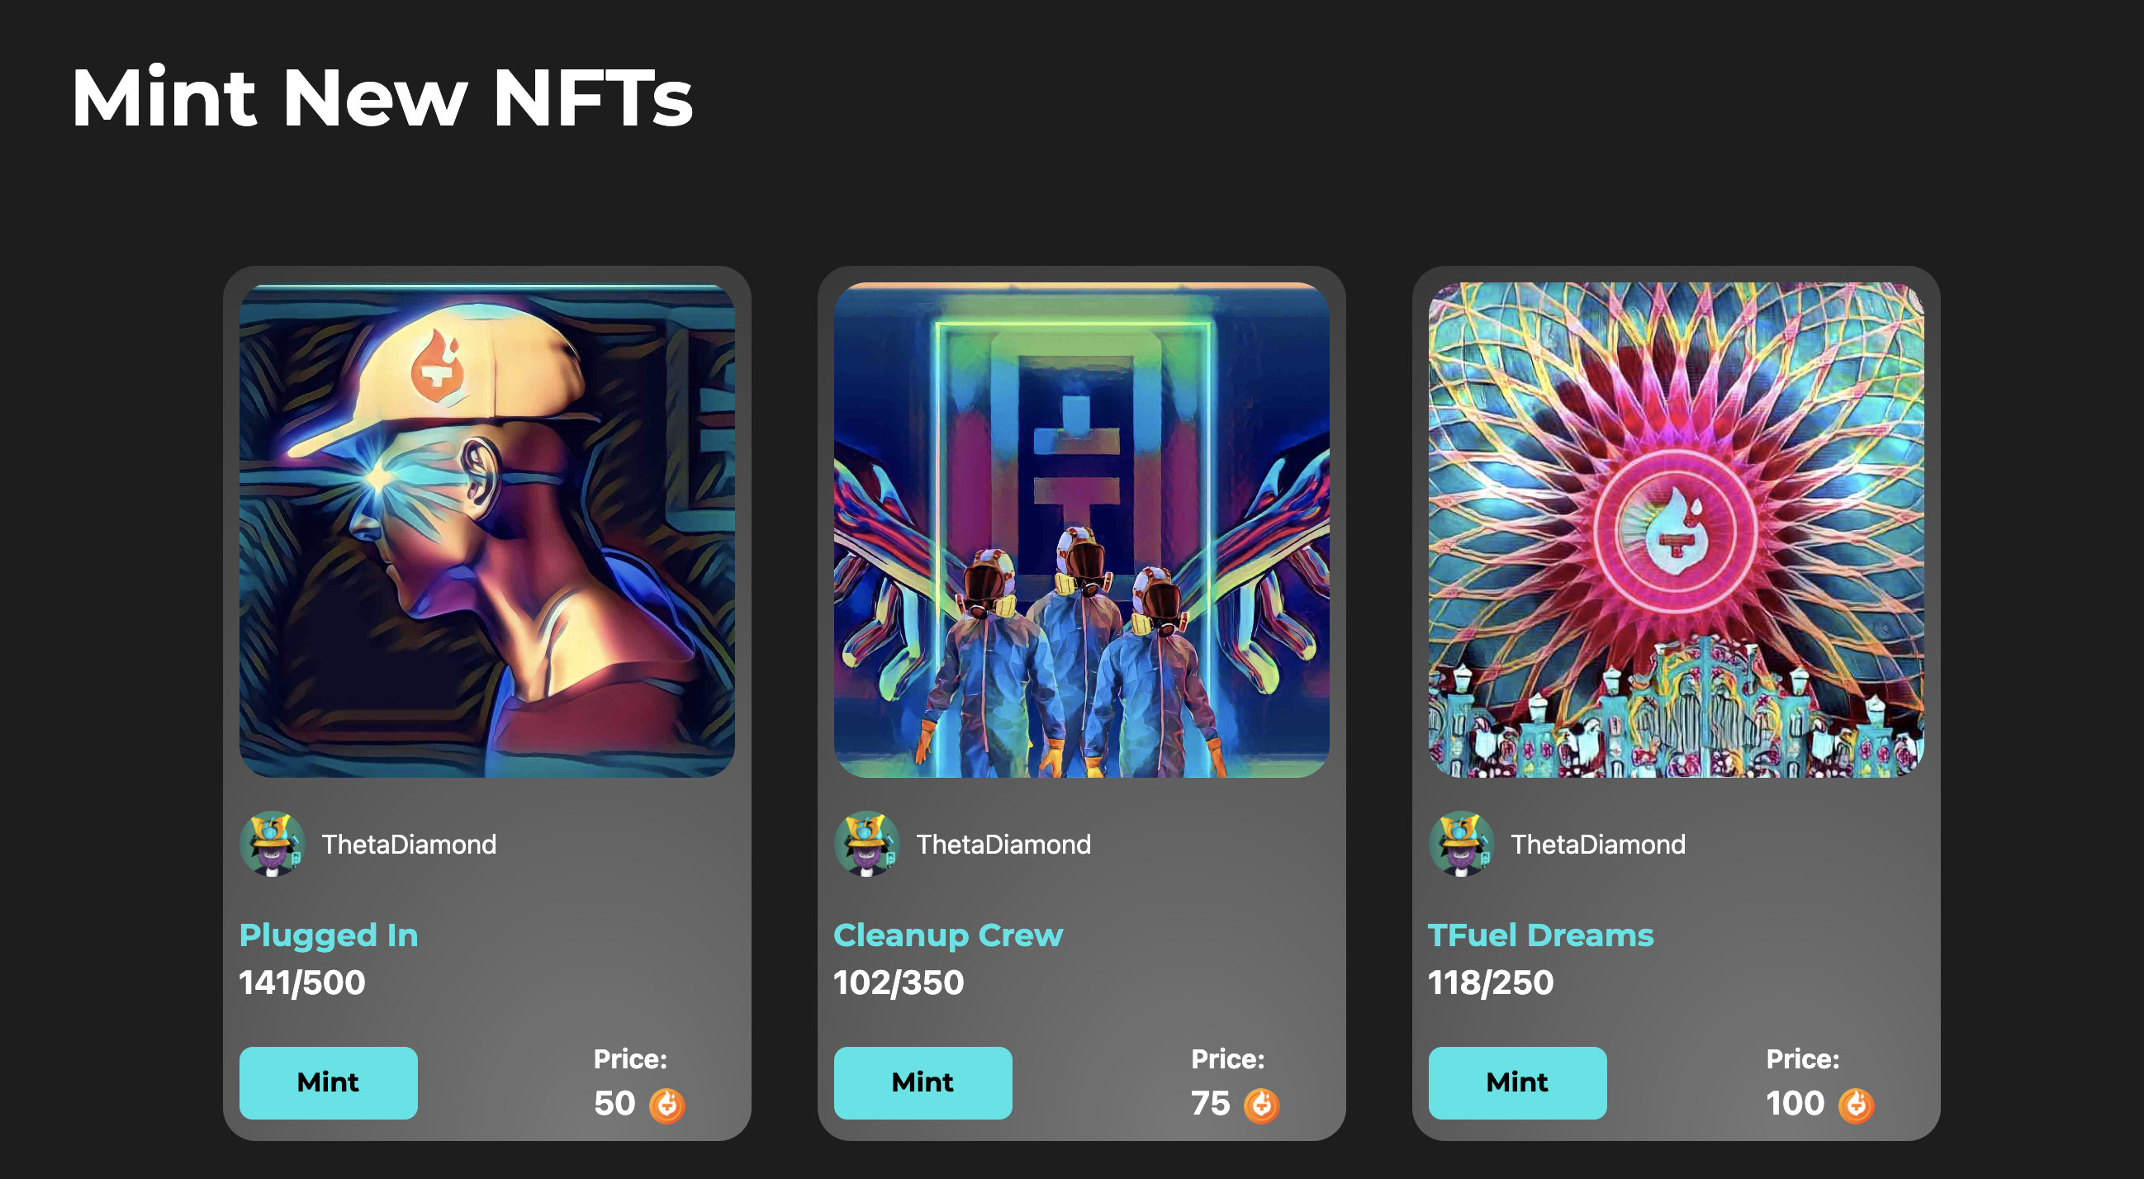Mint the Cleanup Crew NFT
Screen dimensions: 2144x1179
click(x=923, y=1082)
